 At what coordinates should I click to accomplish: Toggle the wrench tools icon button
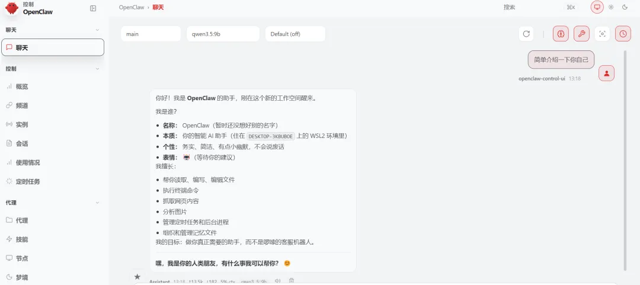point(582,34)
